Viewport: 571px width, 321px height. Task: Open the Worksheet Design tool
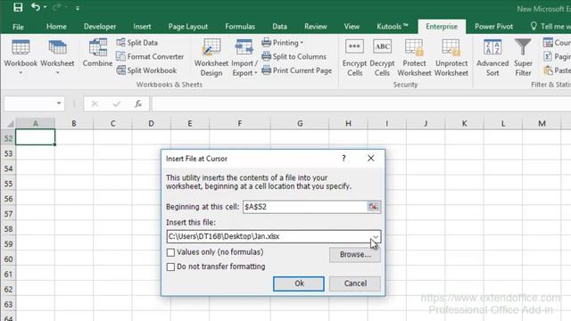(211, 58)
